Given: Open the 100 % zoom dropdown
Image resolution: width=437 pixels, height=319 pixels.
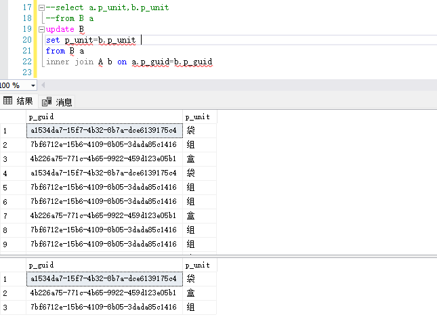Looking at the screenshot, I should coord(33,85).
